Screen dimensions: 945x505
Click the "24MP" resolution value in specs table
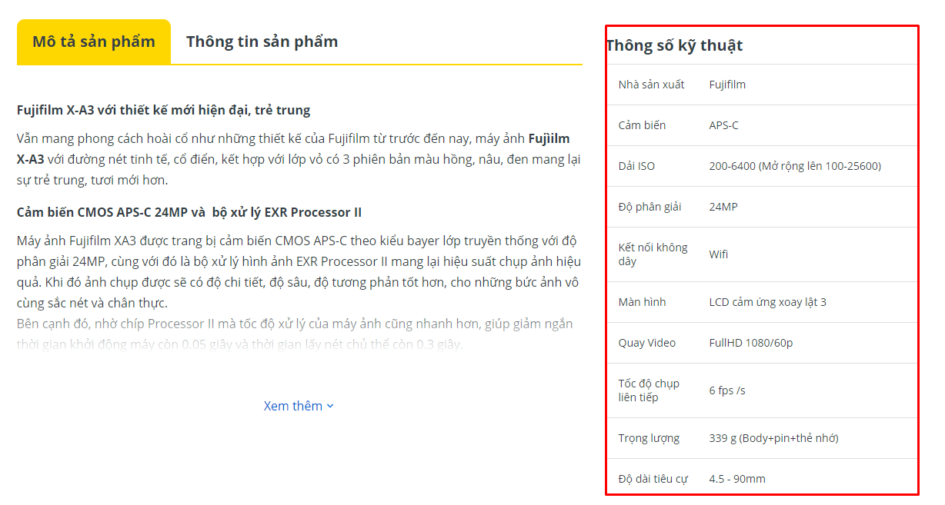click(723, 207)
